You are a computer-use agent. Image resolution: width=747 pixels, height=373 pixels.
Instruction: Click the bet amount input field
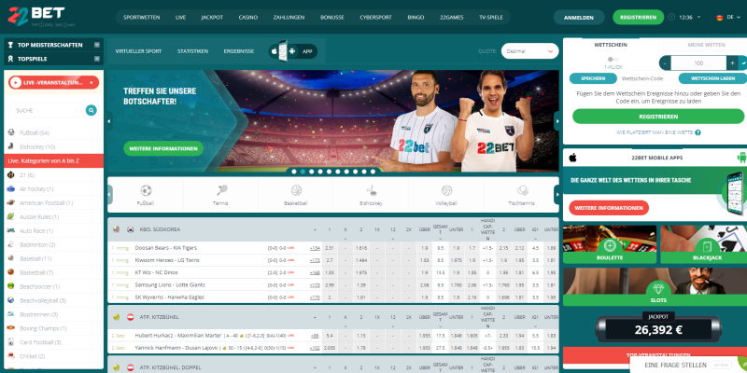(x=698, y=63)
